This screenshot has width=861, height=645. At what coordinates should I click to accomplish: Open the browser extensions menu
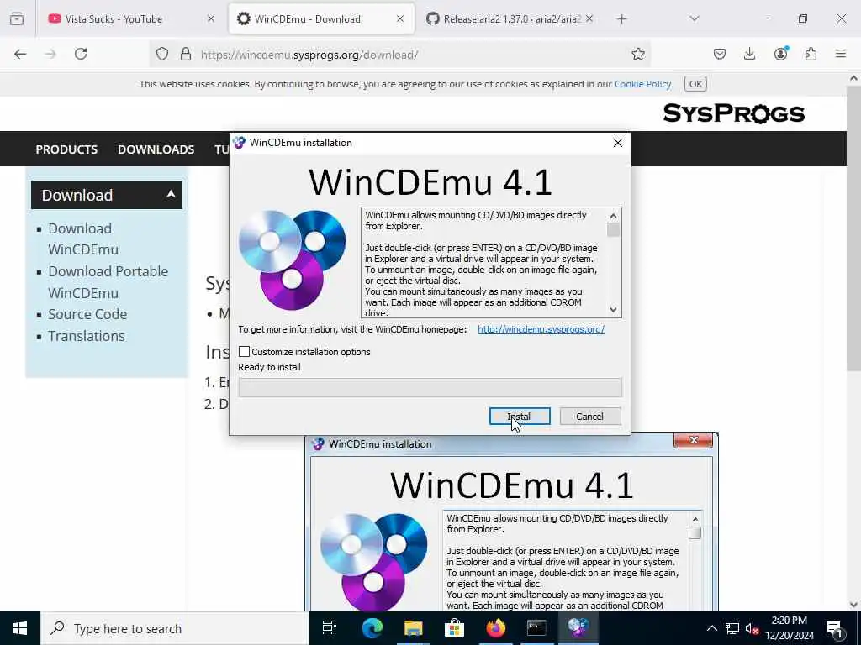point(811,54)
